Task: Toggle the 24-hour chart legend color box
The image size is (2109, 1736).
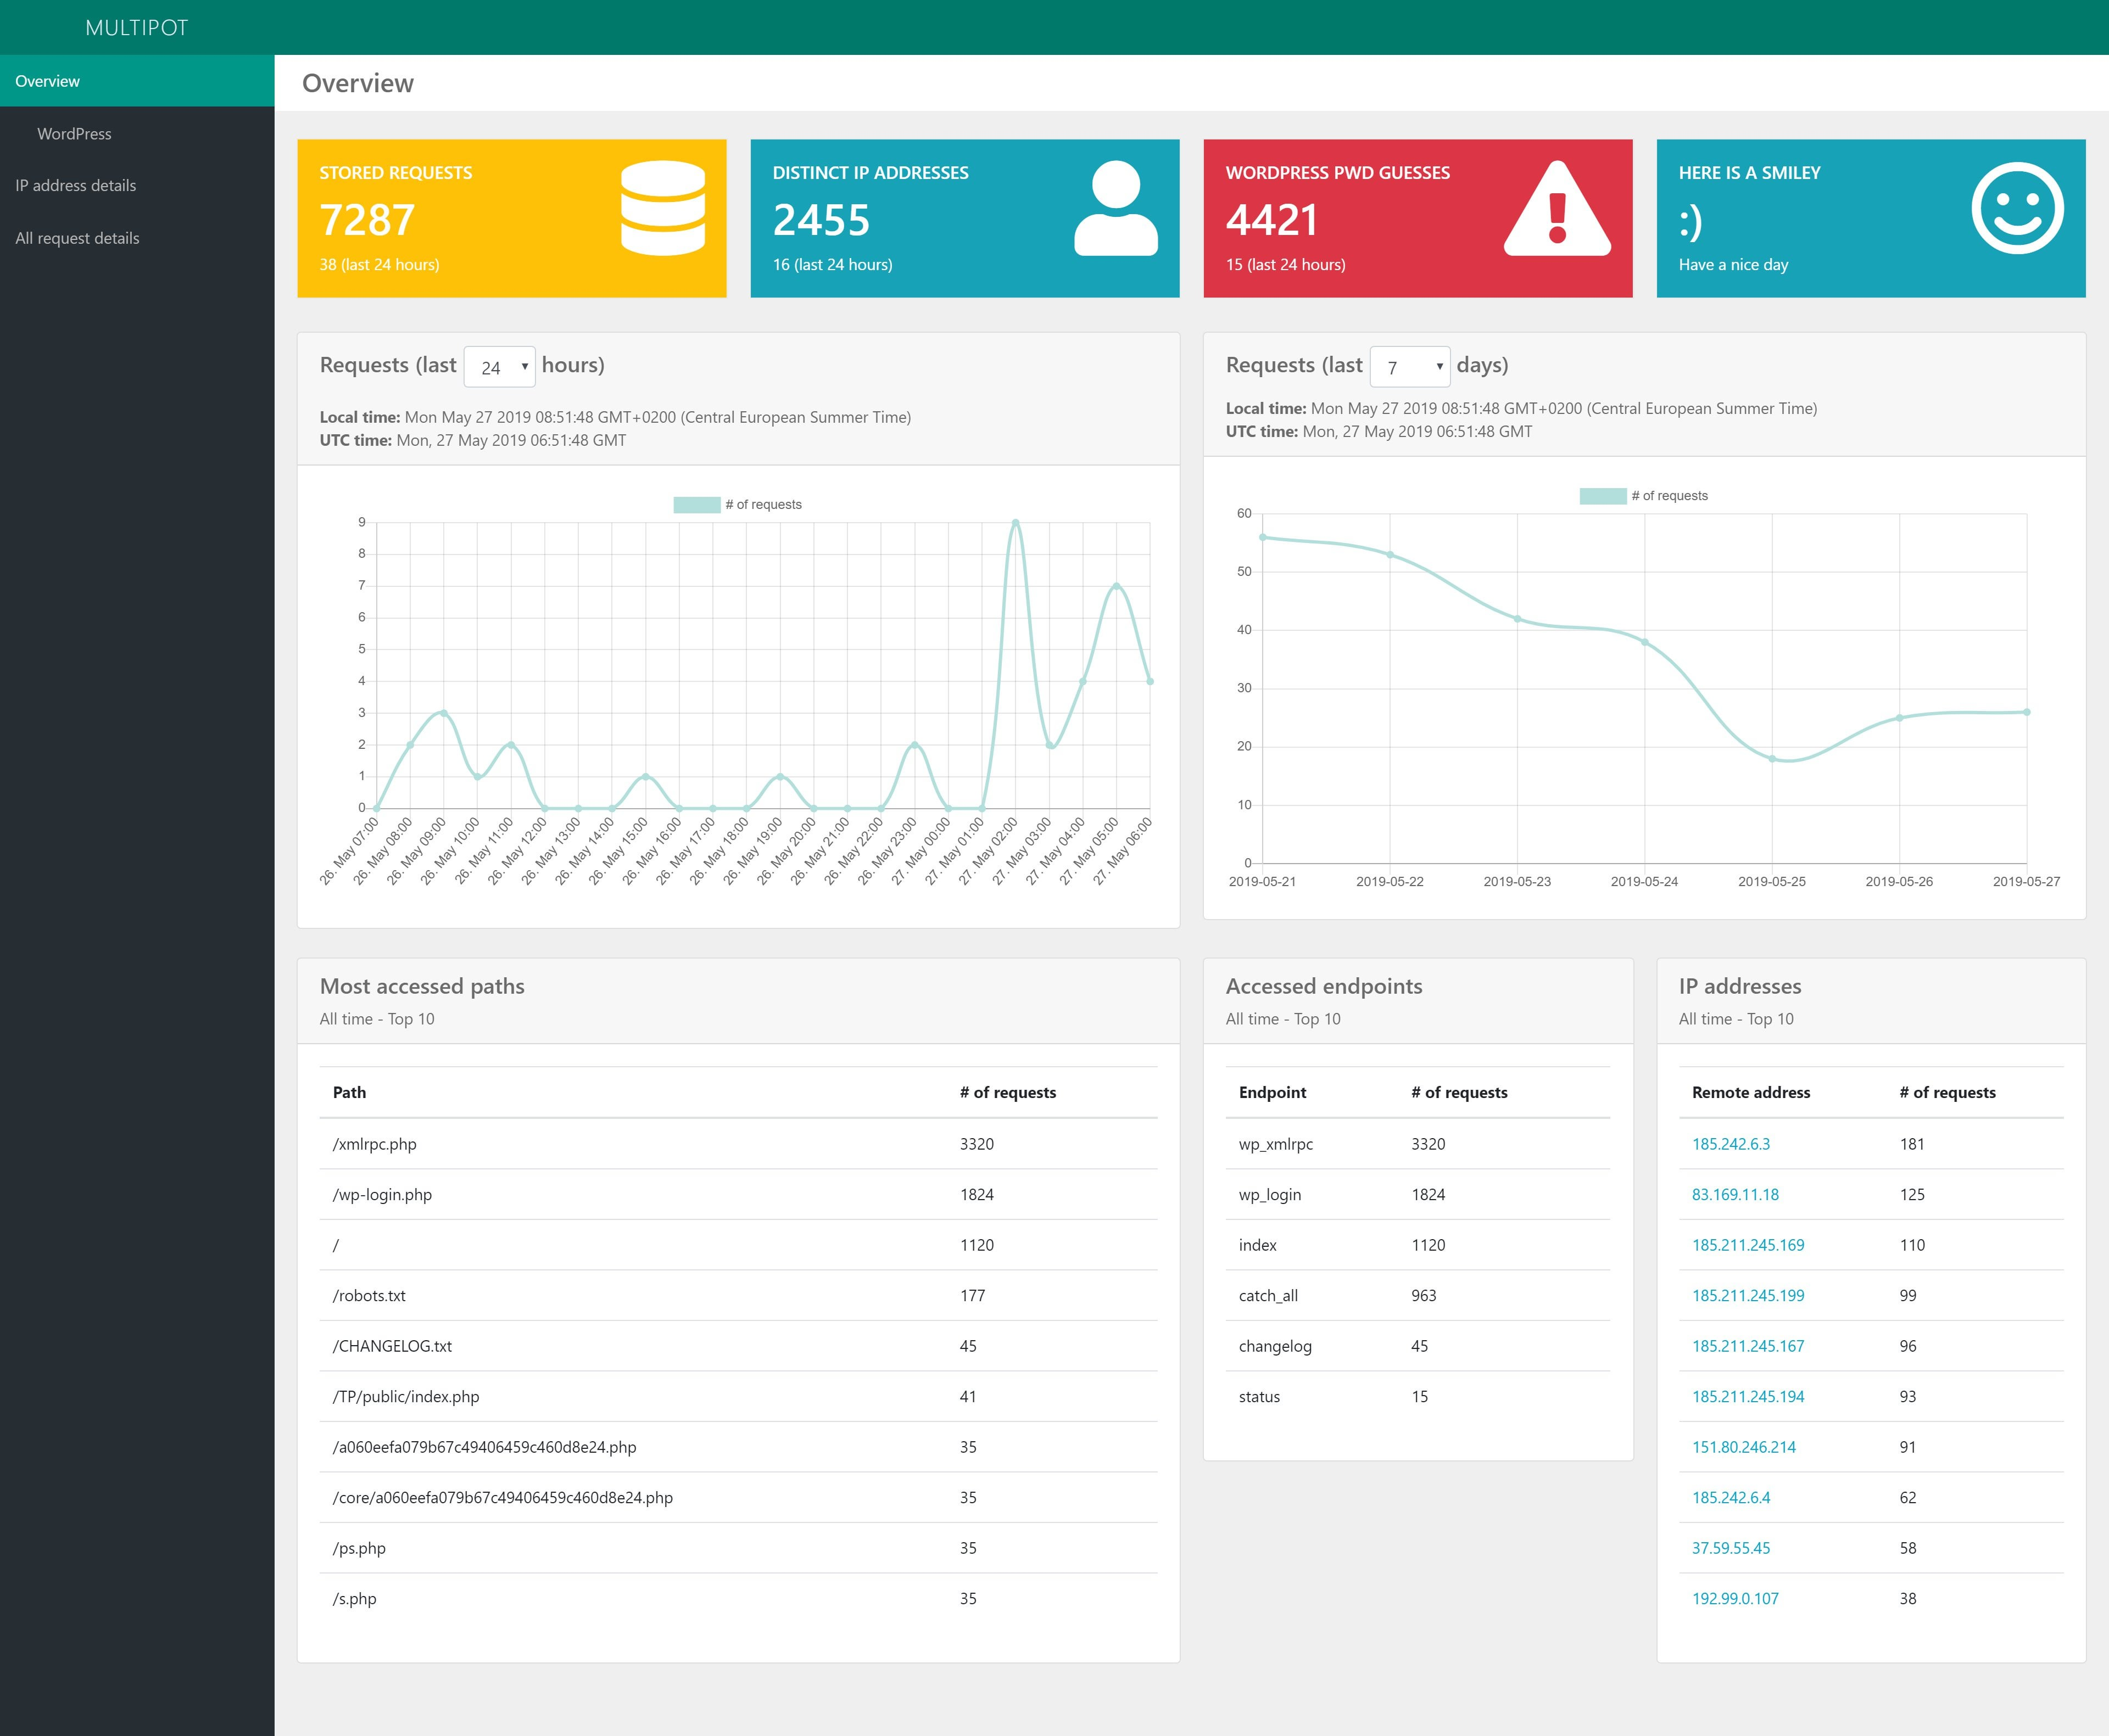Action: [696, 505]
